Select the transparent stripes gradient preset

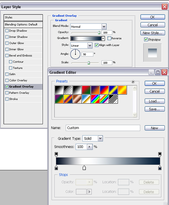pyautogui.click(x=113, y=99)
